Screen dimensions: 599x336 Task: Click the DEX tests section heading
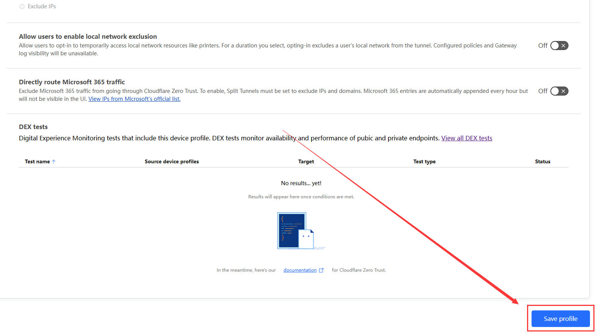point(33,127)
